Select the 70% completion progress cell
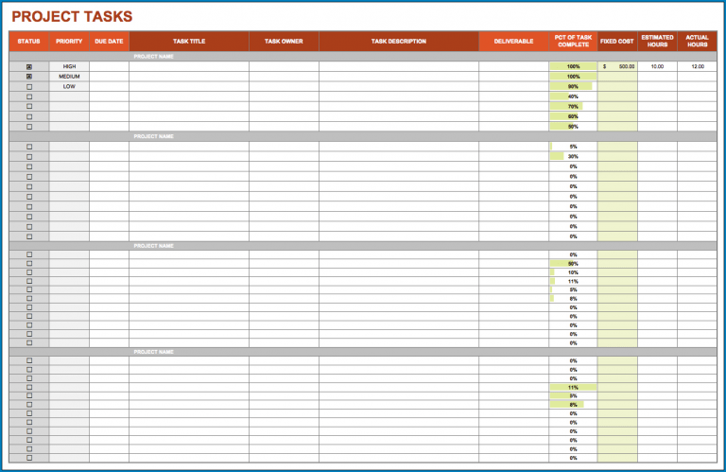 (x=573, y=107)
